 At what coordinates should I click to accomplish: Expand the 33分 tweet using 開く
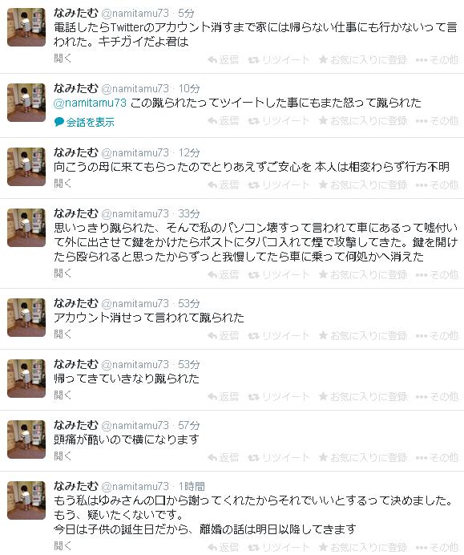point(63,273)
